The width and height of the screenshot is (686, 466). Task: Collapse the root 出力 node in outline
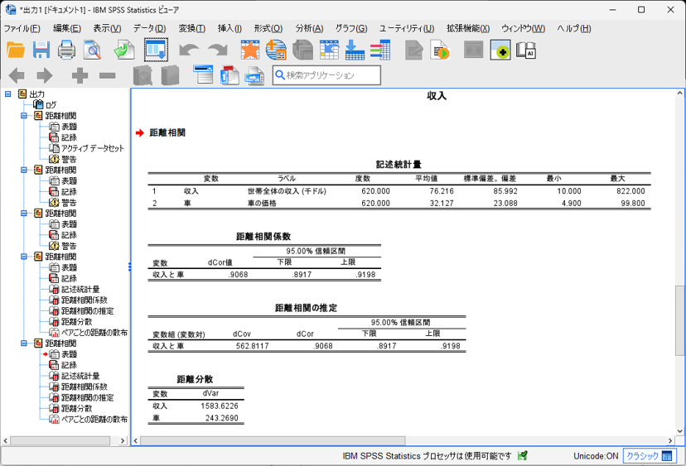pyautogui.click(x=8, y=94)
